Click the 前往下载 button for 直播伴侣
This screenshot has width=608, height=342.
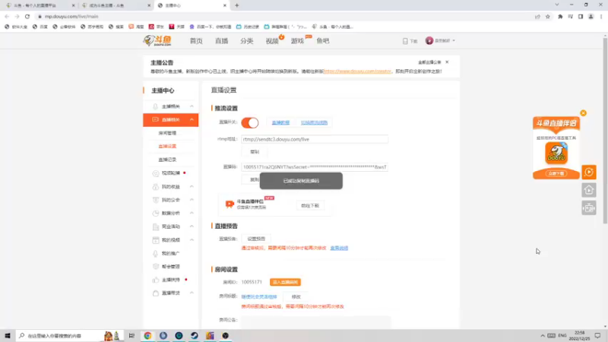310,206
